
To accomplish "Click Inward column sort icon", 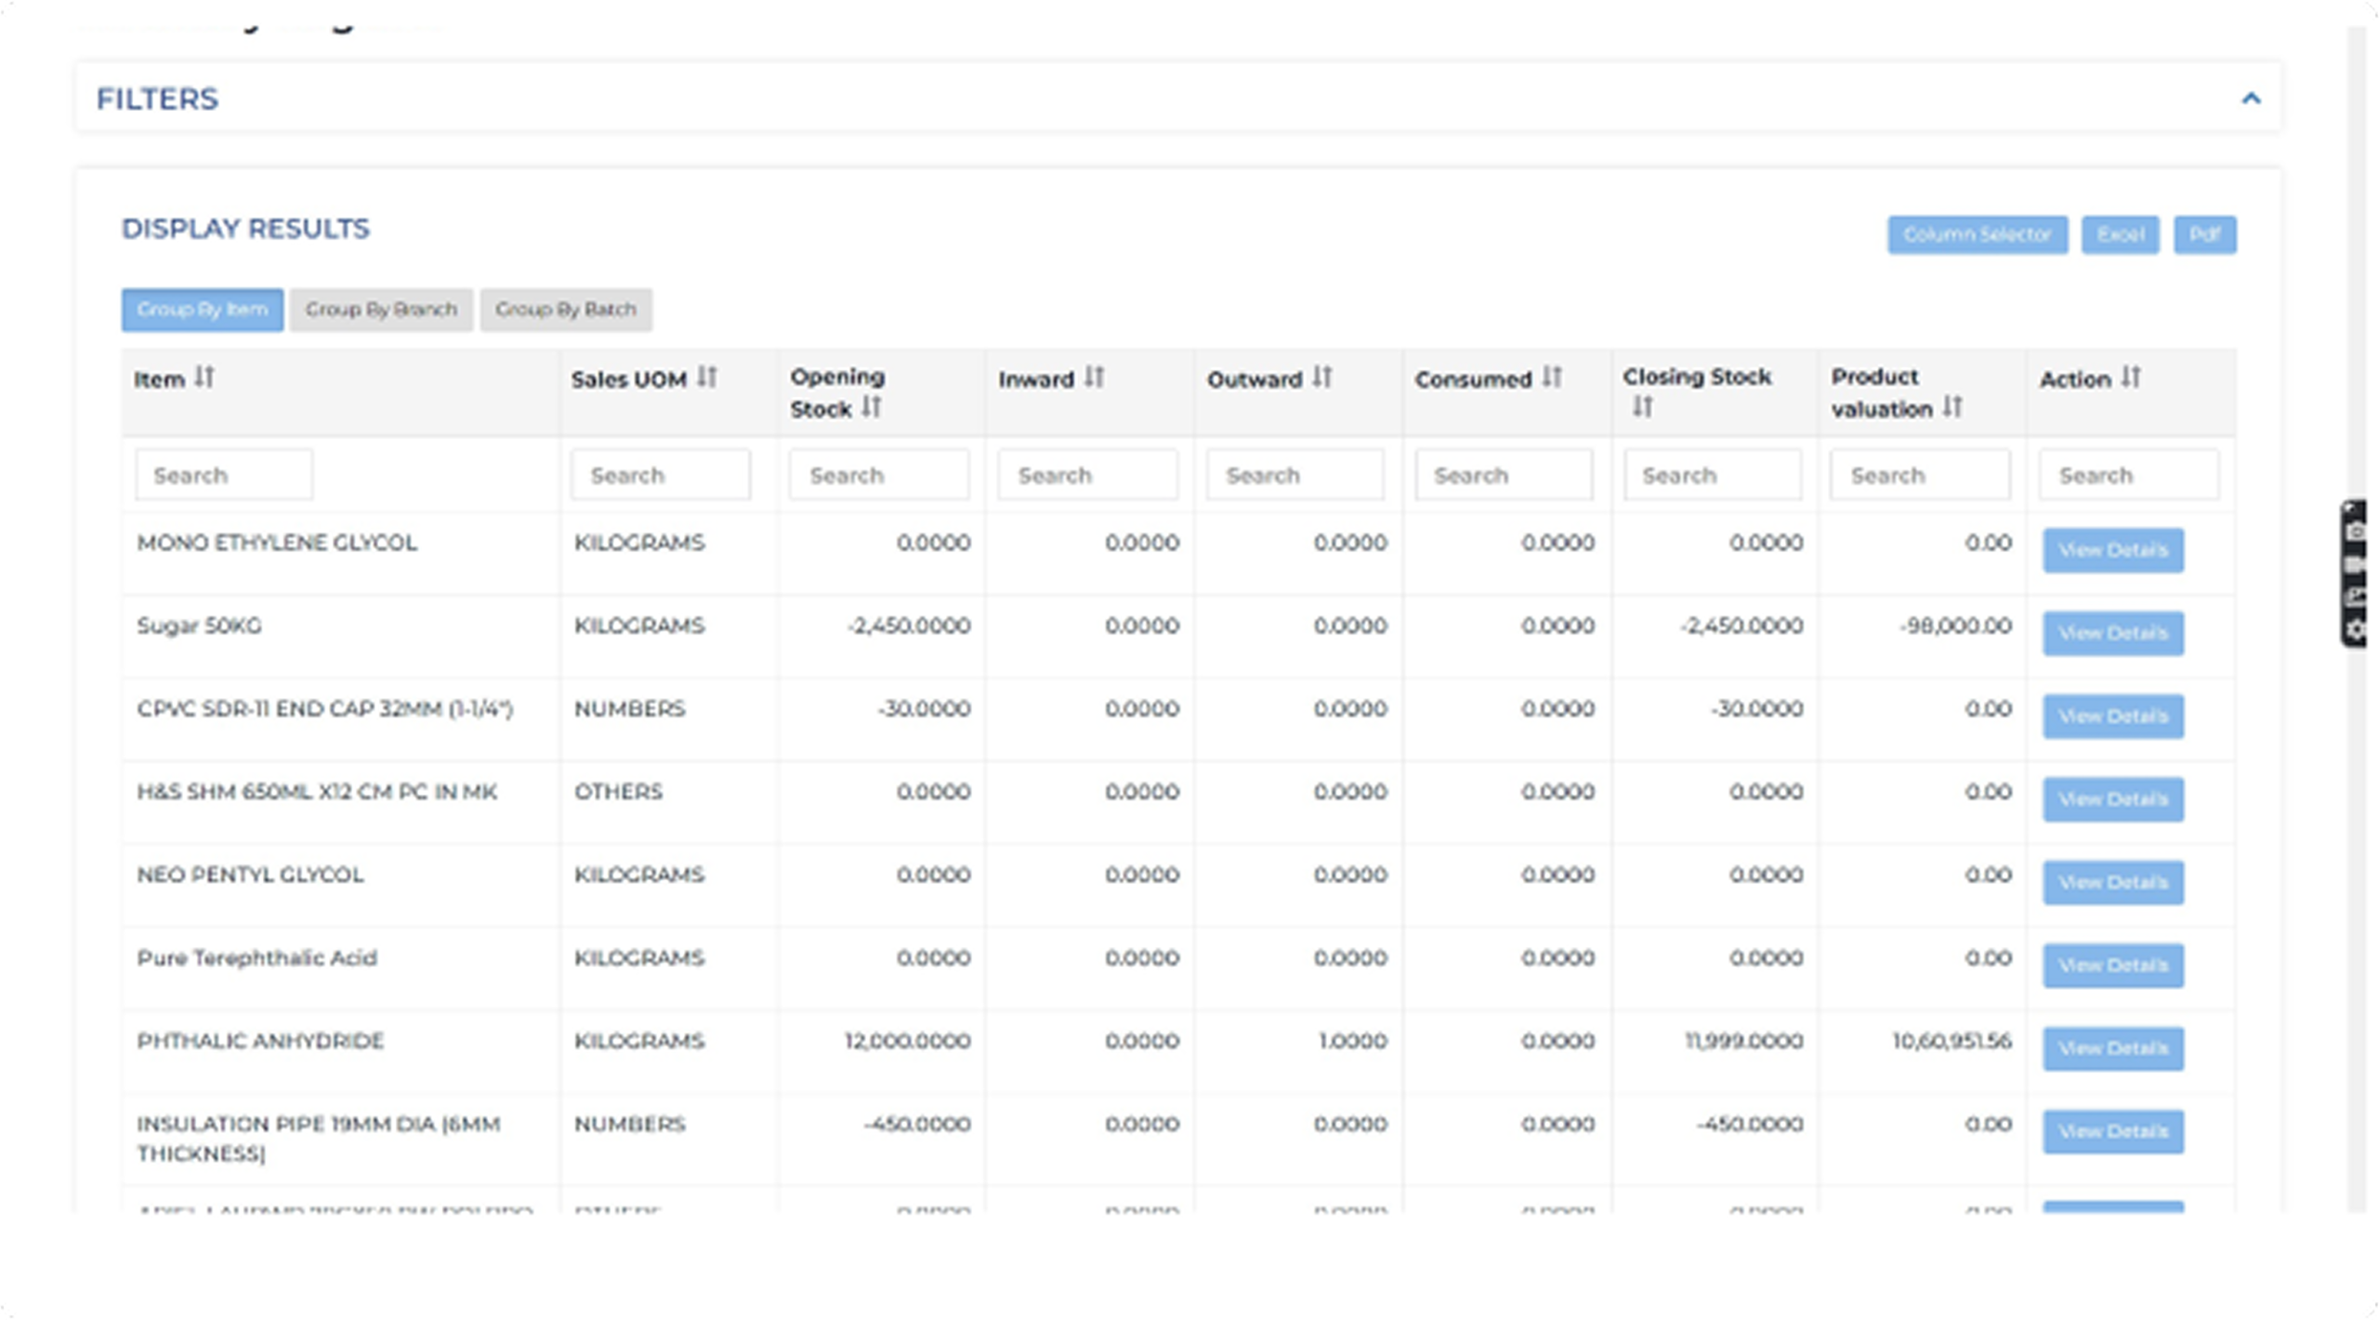I will tap(1094, 377).
